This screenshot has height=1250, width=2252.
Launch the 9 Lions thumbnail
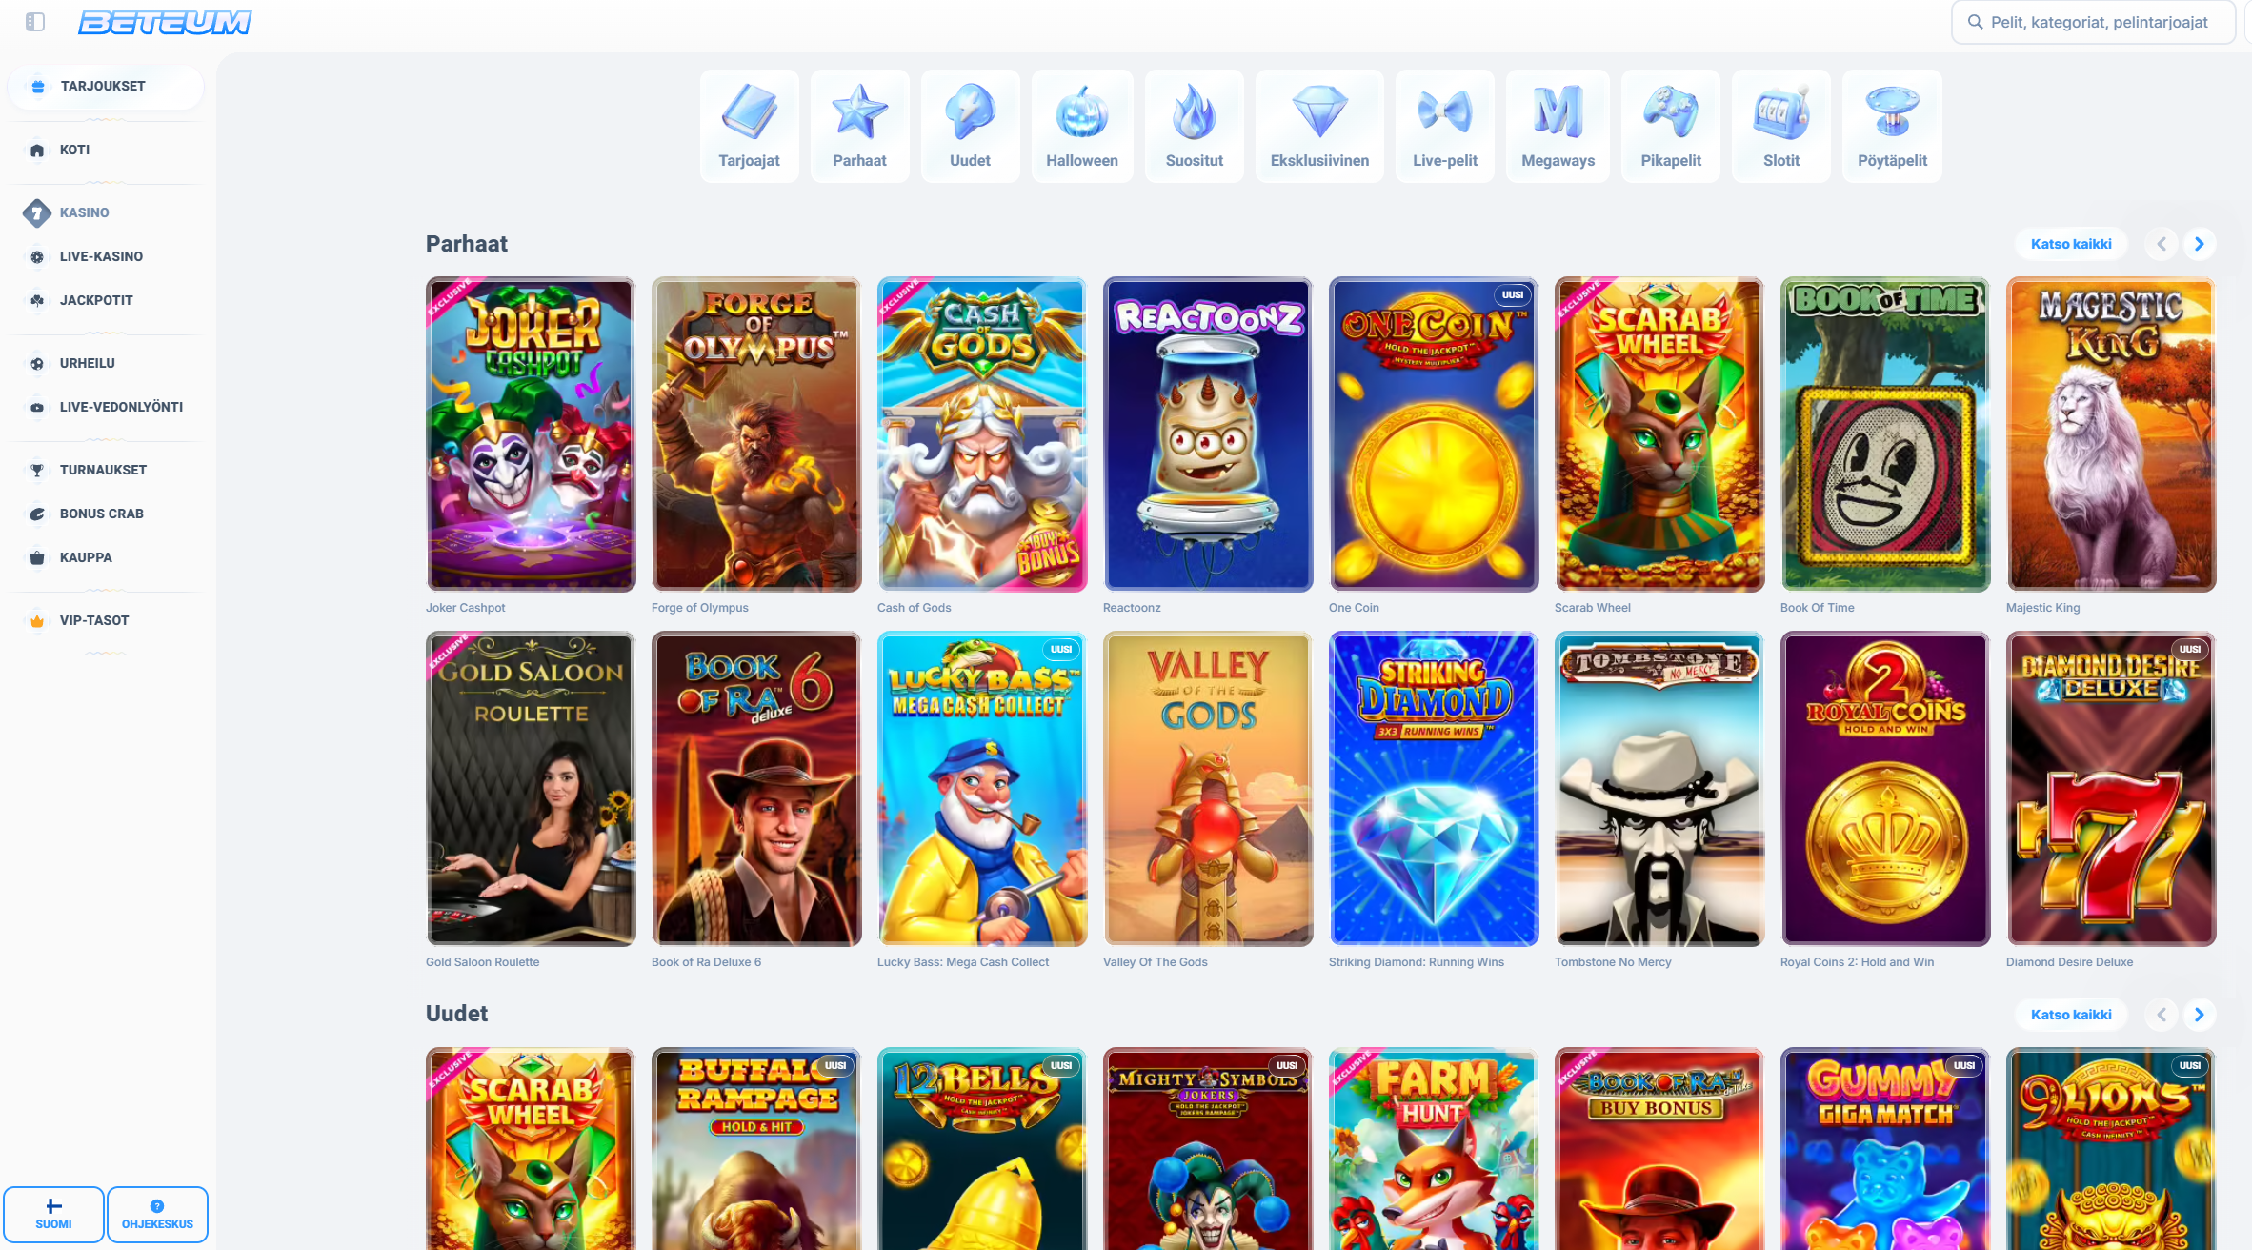2110,1149
